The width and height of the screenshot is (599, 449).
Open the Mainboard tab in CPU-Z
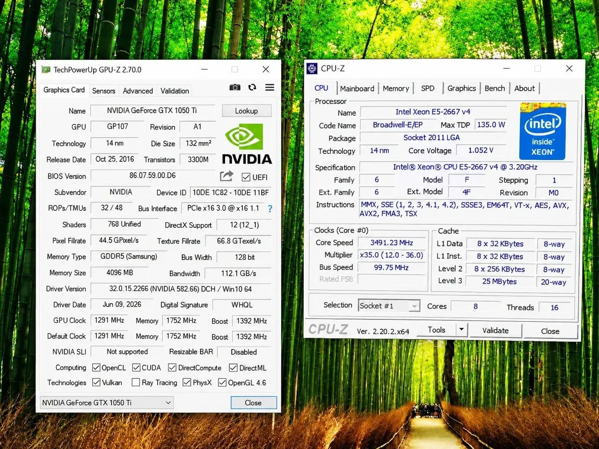click(x=357, y=88)
